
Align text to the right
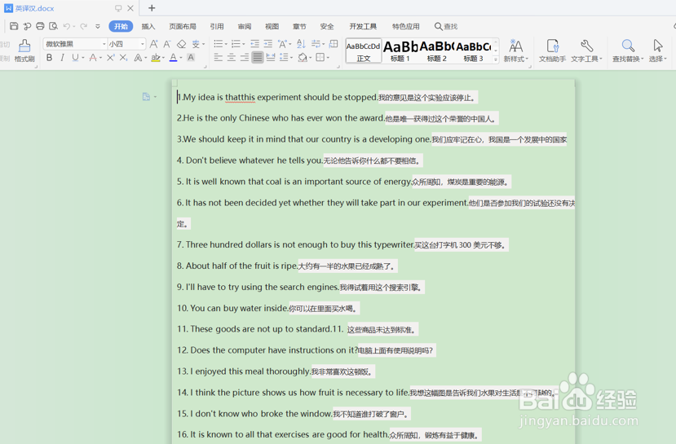[x=245, y=57]
